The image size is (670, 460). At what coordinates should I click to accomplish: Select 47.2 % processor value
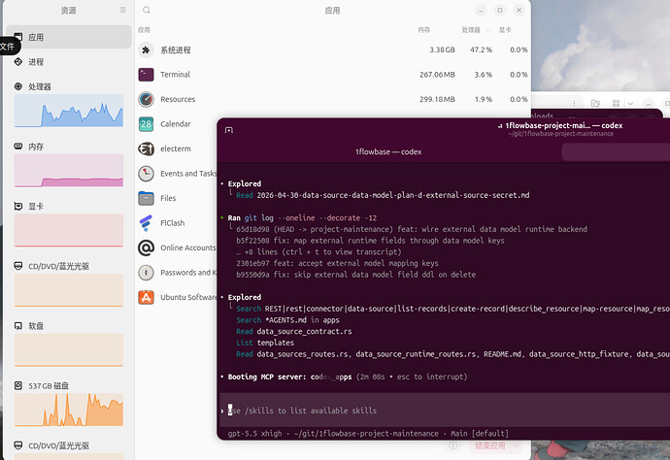(481, 49)
